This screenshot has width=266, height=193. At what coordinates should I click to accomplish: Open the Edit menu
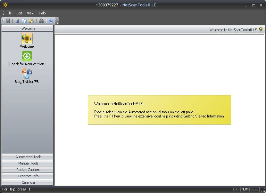click(19, 13)
